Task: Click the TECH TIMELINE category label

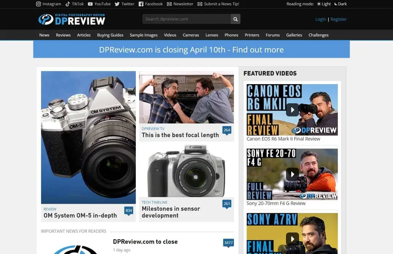Action: point(154,202)
